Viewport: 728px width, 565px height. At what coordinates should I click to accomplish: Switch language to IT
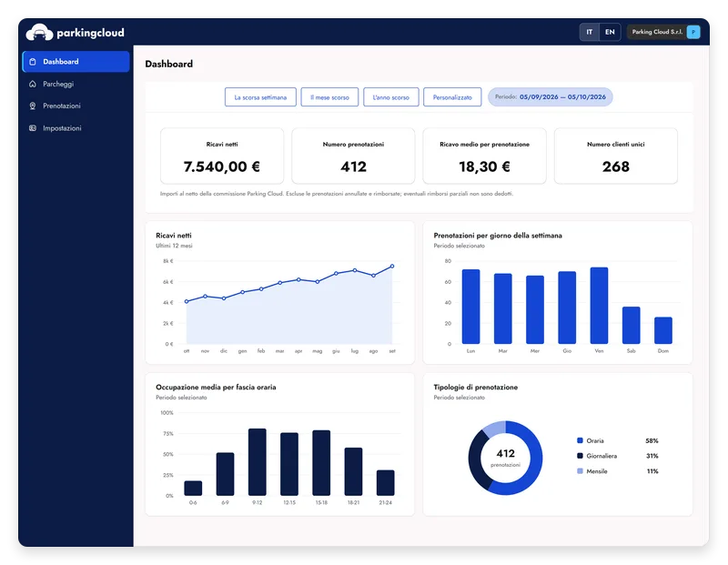tap(589, 32)
